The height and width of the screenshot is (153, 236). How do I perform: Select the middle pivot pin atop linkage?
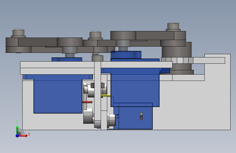(x=96, y=36)
